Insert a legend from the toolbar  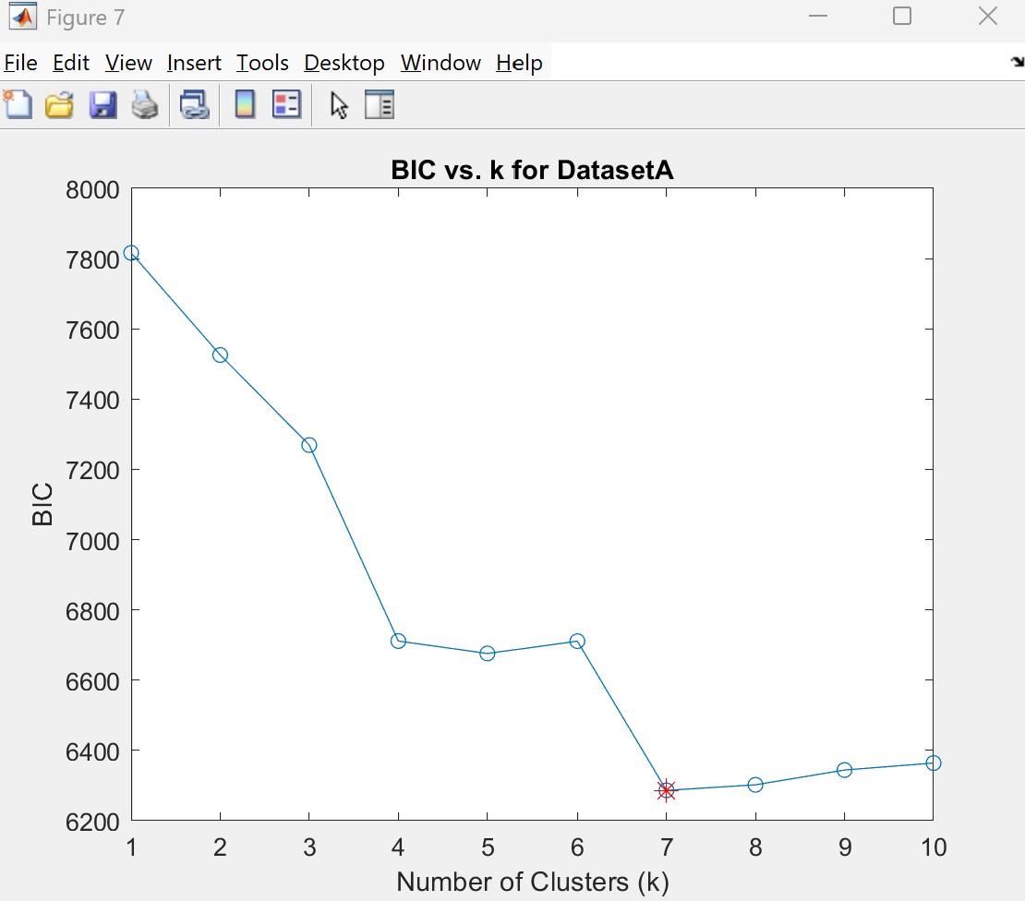pyautogui.click(x=287, y=104)
